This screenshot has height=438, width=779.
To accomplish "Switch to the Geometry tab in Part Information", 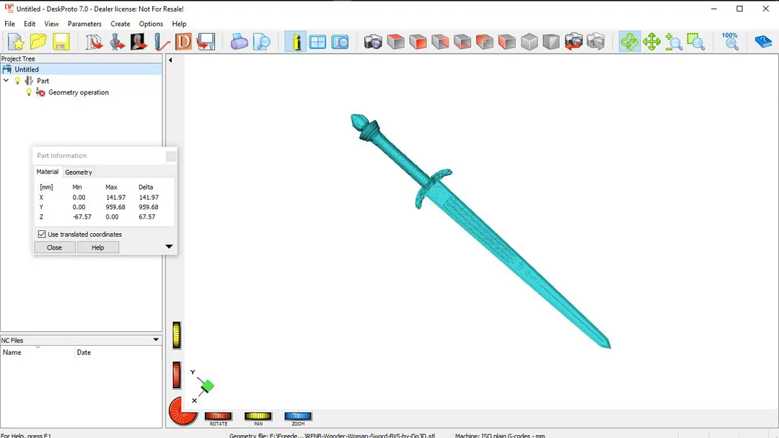I will pos(79,172).
